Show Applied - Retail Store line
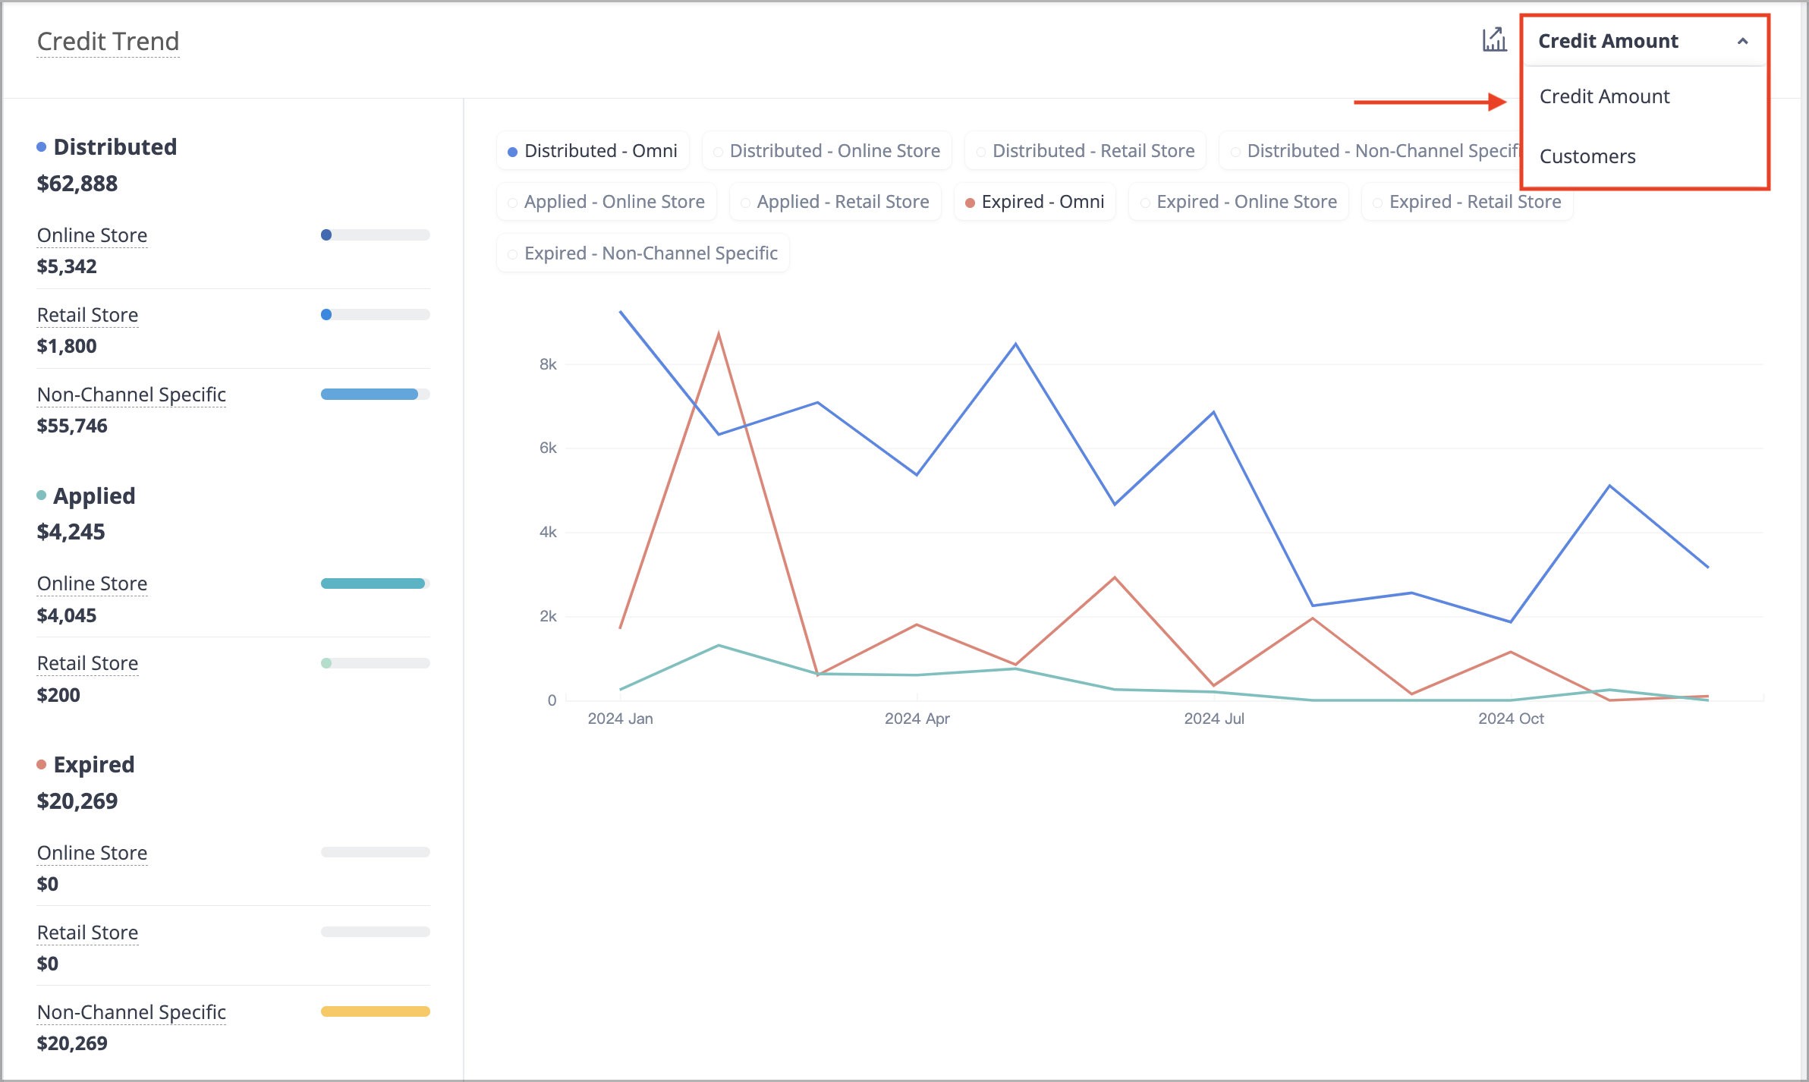This screenshot has width=1809, height=1082. 835,202
